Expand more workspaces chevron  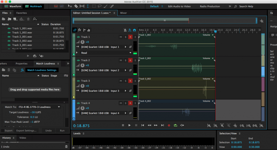(x=230, y=6)
